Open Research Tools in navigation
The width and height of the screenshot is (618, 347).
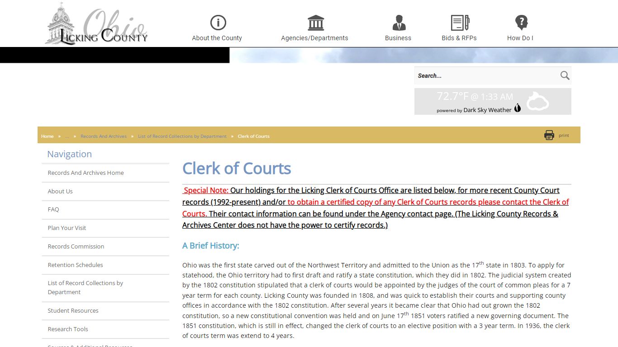[x=105, y=329]
